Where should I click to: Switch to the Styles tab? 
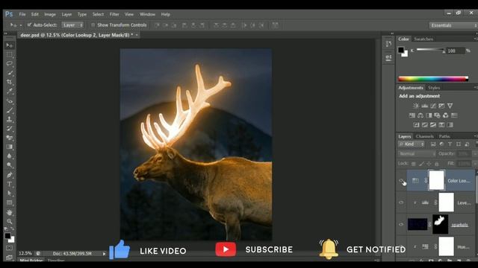click(434, 88)
